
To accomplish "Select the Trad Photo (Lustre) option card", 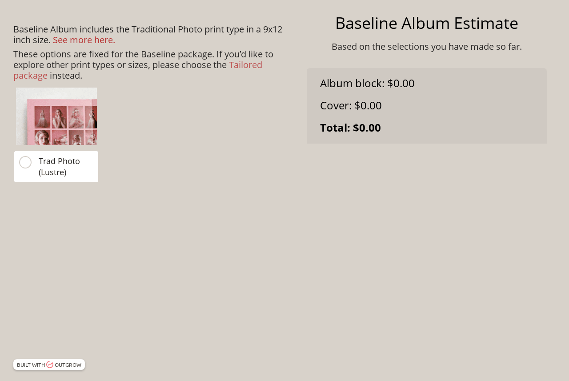I will pos(56,167).
